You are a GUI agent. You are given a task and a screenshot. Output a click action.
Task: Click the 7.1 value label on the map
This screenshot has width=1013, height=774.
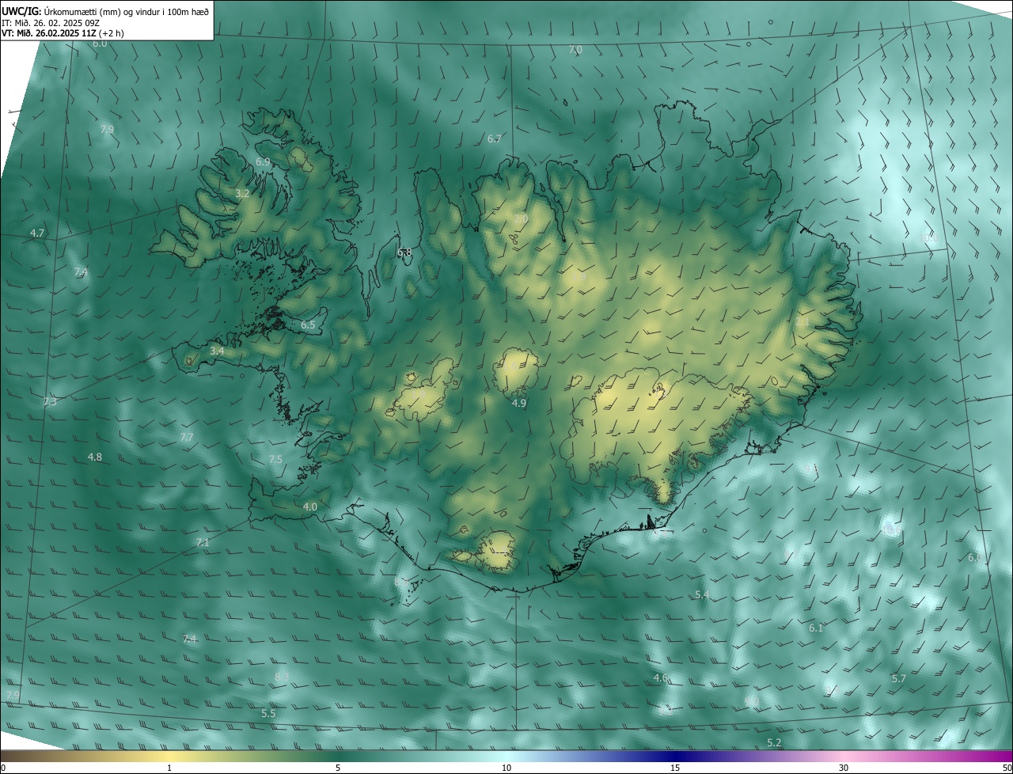(x=203, y=542)
